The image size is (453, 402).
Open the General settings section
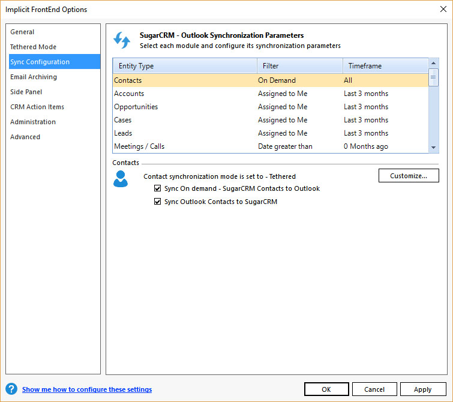coord(22,32)
